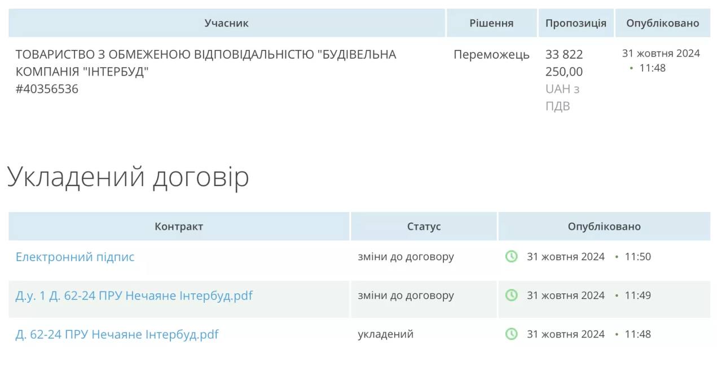The width and height of the screenshot is (722, 389).
Task: Open the Електронний підпис link
Action: [75, 257]
